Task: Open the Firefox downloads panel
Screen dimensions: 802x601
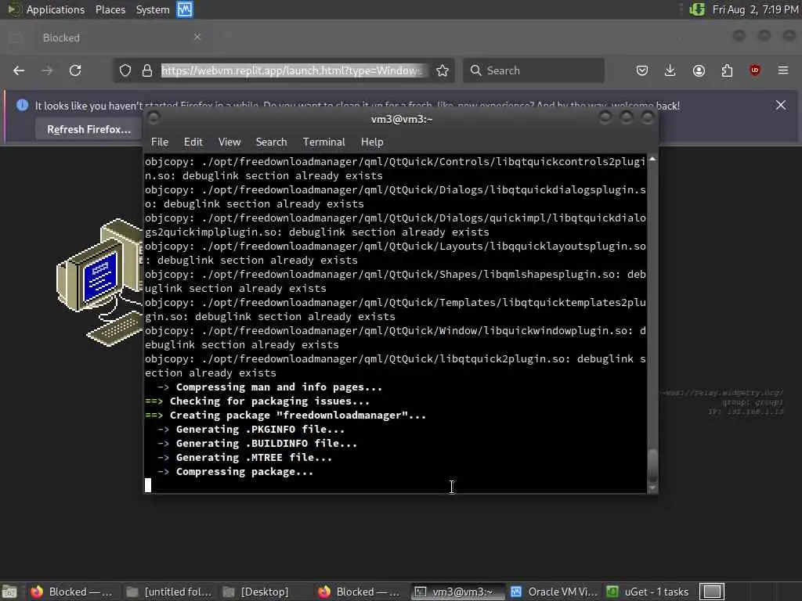Action: coord(670,70)
